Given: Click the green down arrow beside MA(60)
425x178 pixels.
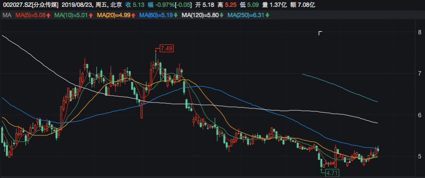Looking at the screenshot, I should pos(175,15).
